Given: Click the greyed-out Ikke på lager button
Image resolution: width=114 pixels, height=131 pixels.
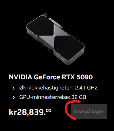Looking at the screenshot, I should (89, 111).
